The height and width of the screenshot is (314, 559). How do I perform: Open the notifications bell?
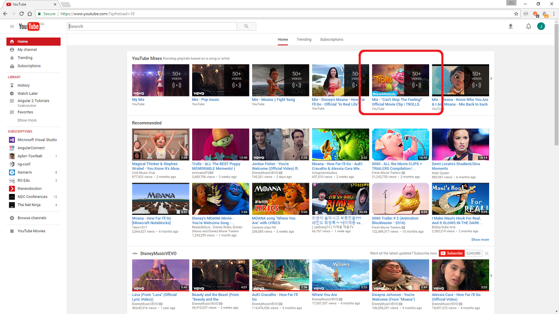[528, 26]
